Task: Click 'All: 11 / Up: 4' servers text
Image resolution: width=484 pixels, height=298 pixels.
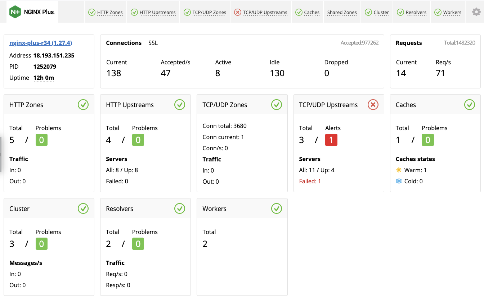Action: coord(317,170)
